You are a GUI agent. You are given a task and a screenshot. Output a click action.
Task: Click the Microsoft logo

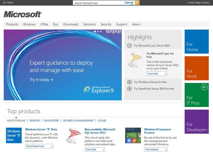(x=23, y=14)
